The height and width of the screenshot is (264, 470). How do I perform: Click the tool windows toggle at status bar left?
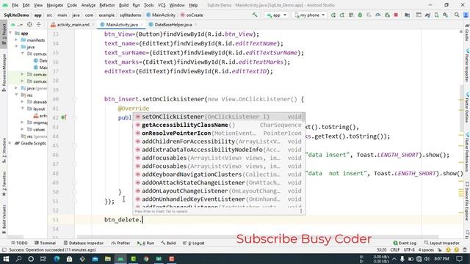(x=4, y=250)
